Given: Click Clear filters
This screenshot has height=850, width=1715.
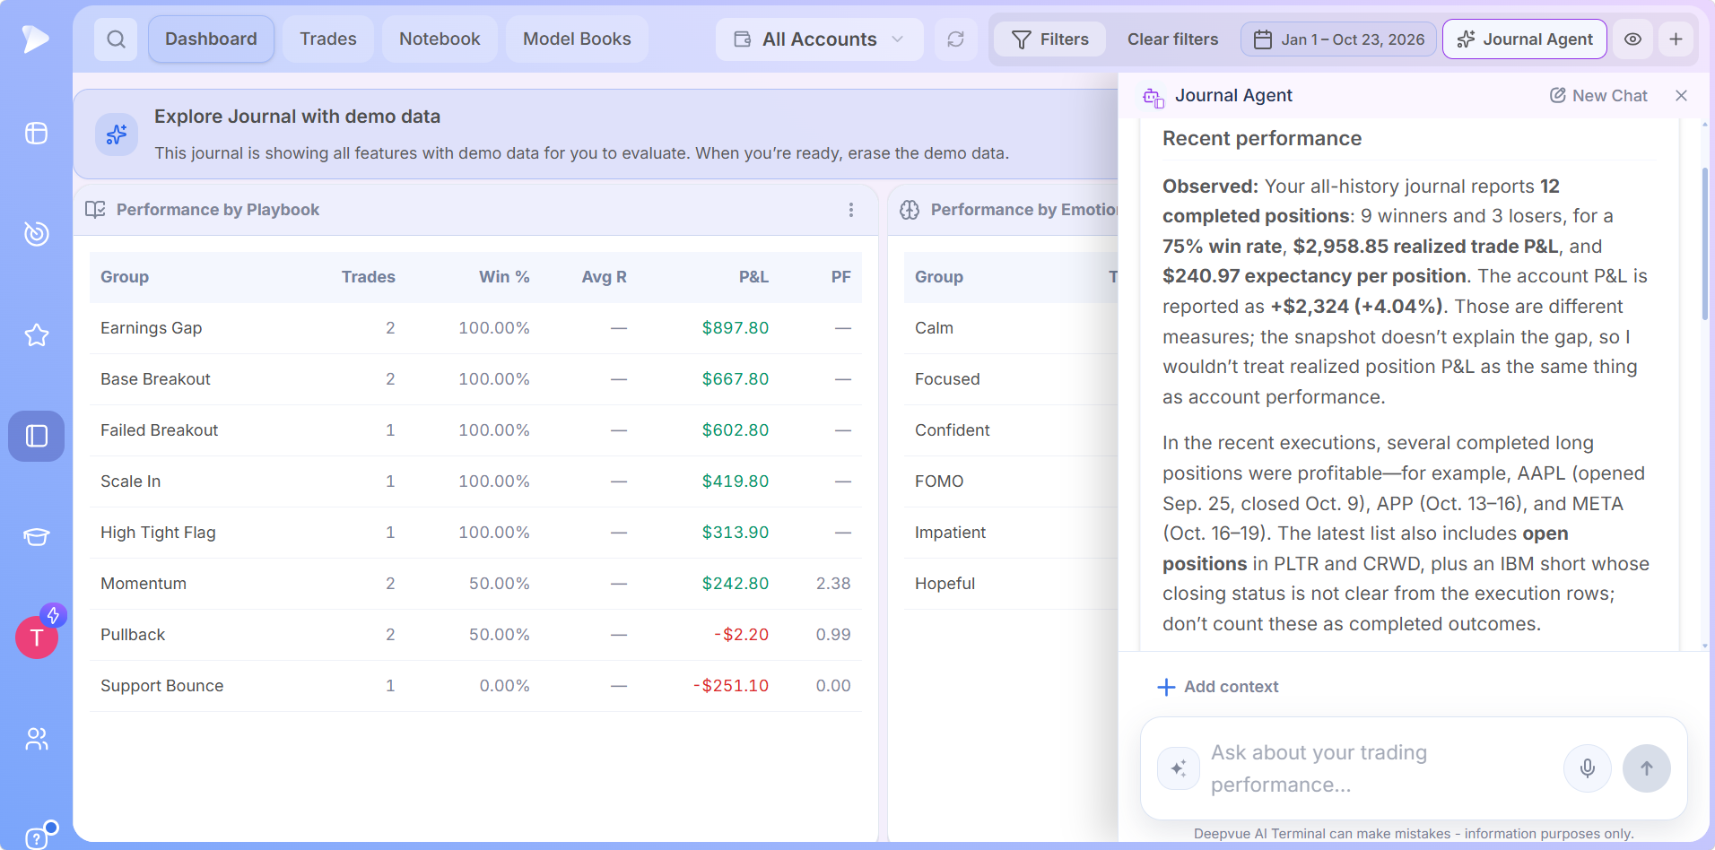Looking at the screenshot, I should pos(1172,39).
